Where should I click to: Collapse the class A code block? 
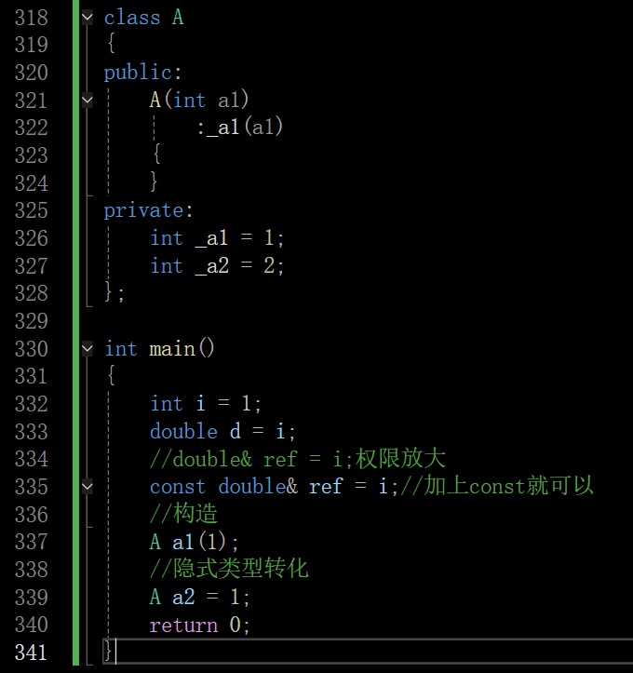[x=88, y=18]
